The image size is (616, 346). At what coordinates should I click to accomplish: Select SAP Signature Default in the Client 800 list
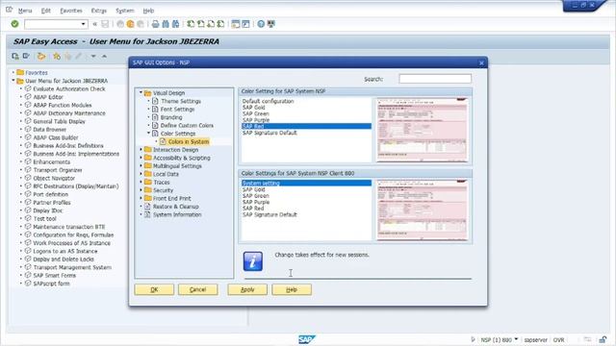[269, 214]
